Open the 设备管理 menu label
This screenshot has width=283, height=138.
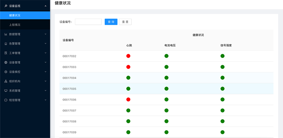(x=14, y=62)
